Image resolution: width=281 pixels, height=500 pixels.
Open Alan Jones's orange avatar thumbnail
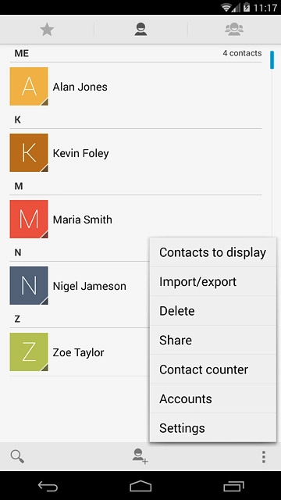click(x=29, y=87)
